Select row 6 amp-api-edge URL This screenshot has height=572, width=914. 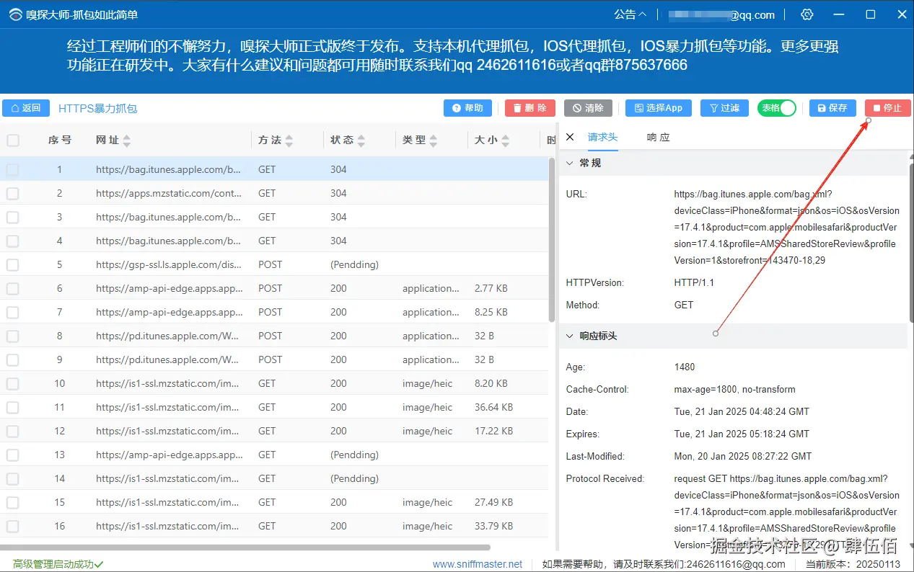(x=169, y=288)
